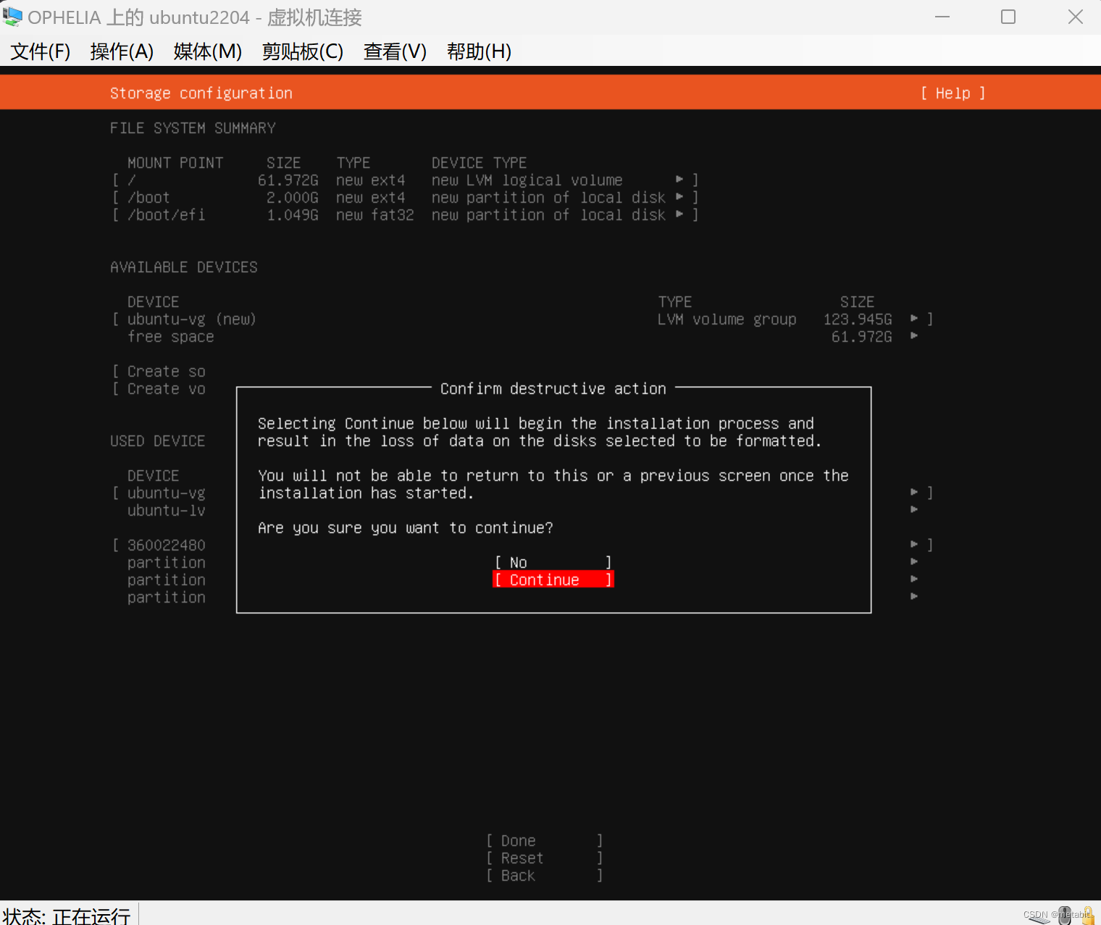
Task: Click the Help button in orange header
Action: (x=953, y=93)
